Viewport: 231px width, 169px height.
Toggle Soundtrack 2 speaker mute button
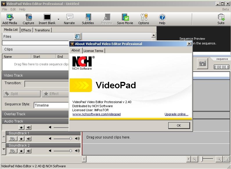28,151
